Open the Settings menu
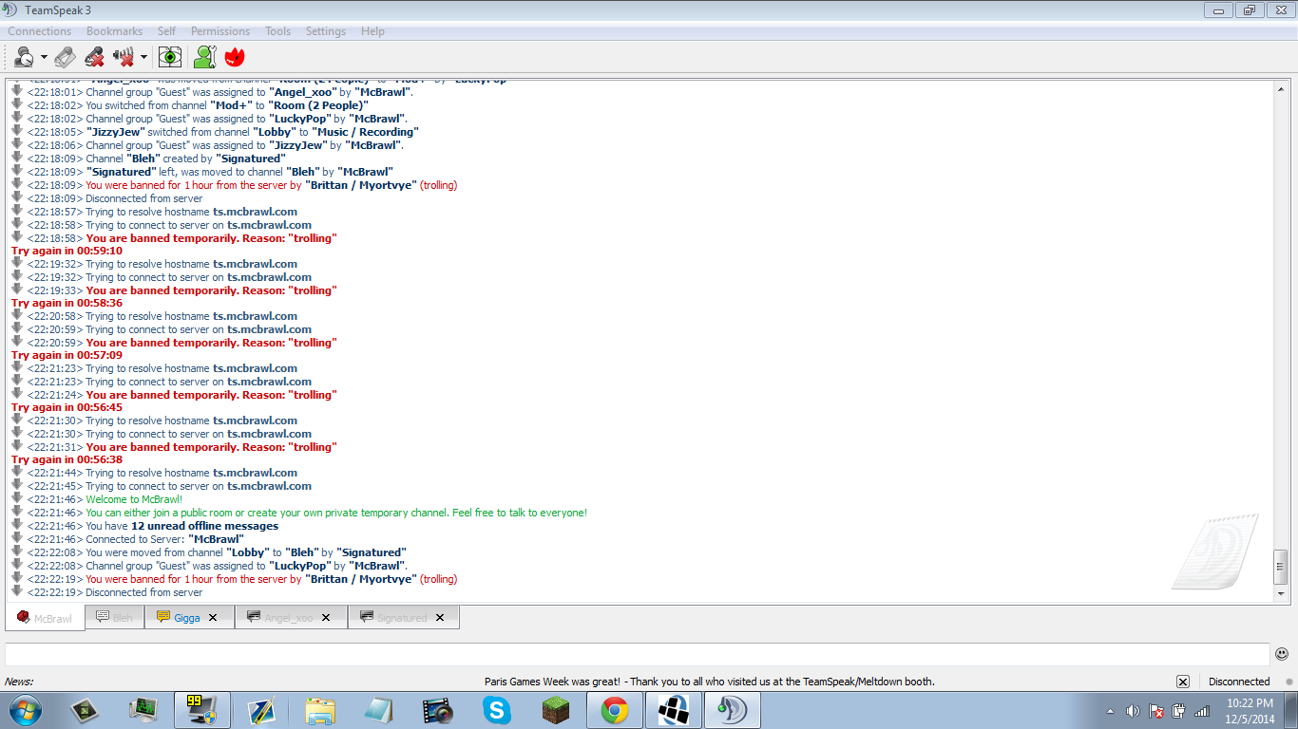The image size is (1298, 729). (326, 31)
